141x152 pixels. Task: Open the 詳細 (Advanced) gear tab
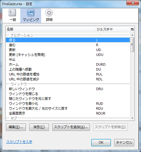pyautogui.click(x=49, y=16)
